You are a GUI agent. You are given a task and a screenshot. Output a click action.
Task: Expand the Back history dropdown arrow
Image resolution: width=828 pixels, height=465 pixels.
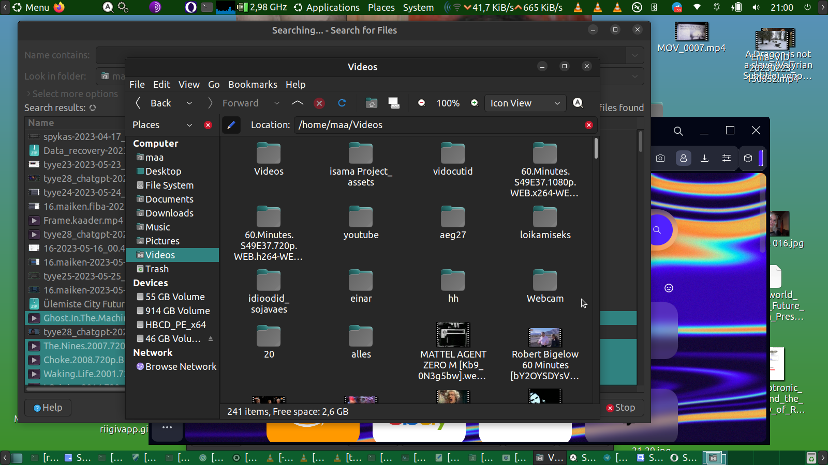click(x=189, y=103)
